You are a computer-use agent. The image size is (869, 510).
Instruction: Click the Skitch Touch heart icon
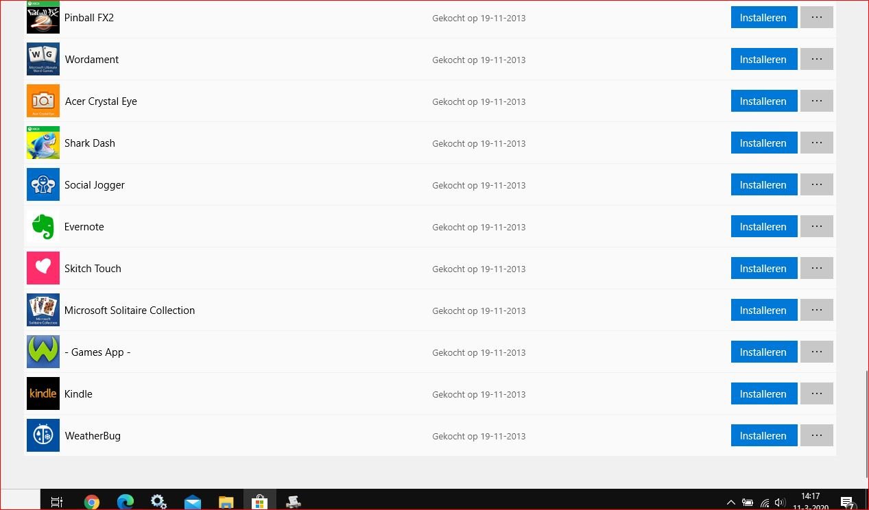point(43,268)
